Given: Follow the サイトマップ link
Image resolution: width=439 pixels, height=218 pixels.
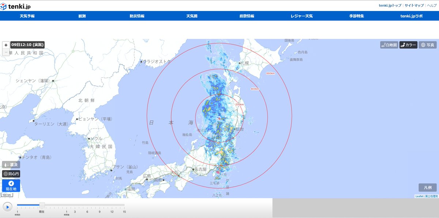Looking at the screenshot, I should [414, 5].
